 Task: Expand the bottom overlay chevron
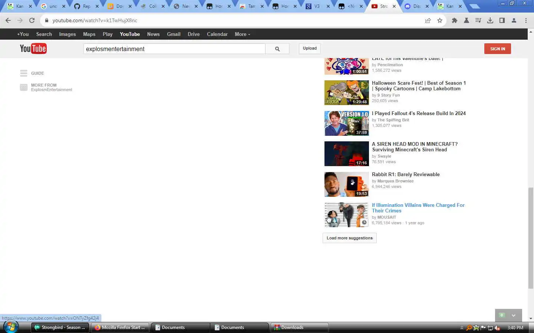(514, 316)
